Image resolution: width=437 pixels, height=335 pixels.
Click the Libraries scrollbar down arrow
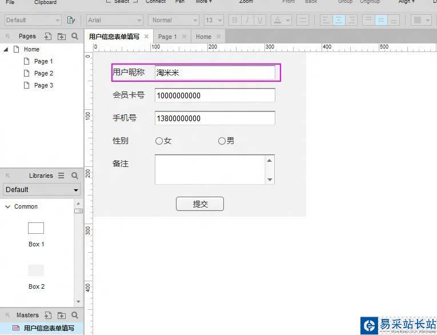point(78,301)
